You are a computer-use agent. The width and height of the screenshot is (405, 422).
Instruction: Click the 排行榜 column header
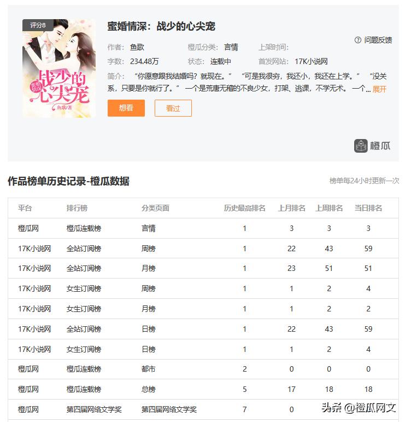click(x=77, y=208)
